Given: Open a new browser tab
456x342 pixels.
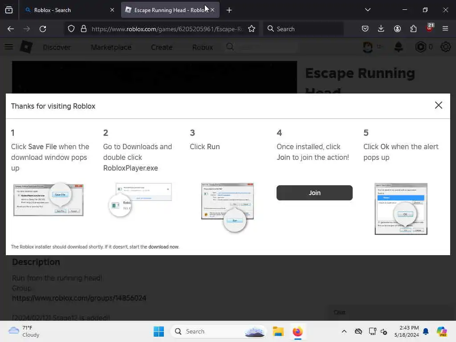Looking at the screenshot, I should [229, 10].
